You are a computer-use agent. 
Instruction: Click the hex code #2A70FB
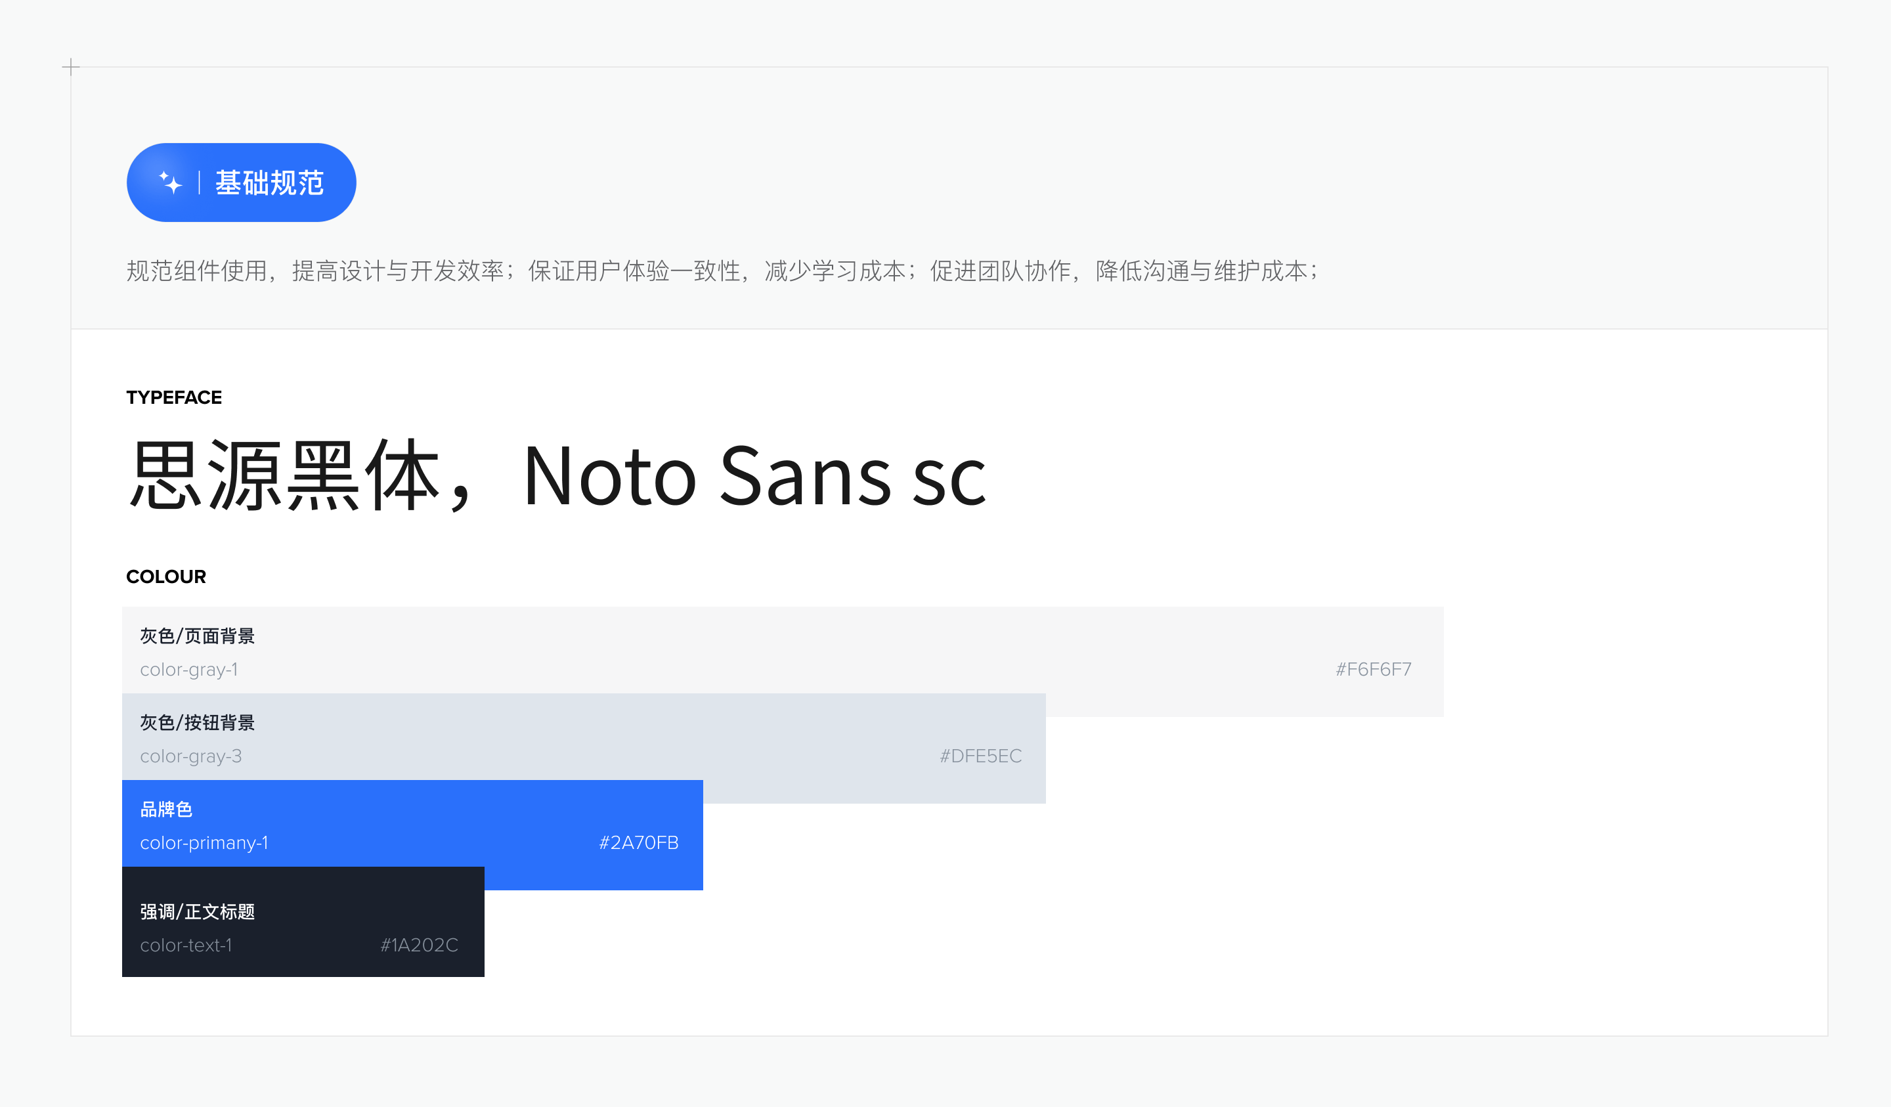(x=639, y=843)
